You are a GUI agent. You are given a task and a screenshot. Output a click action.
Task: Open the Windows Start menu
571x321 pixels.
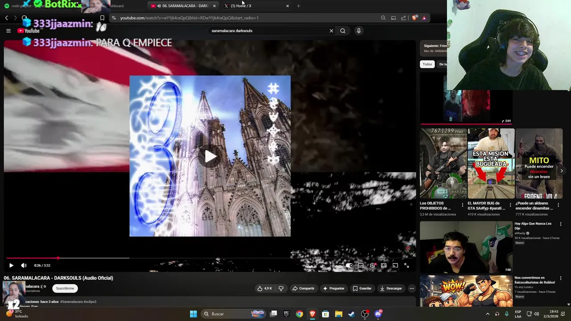click(x=193, y=314)
